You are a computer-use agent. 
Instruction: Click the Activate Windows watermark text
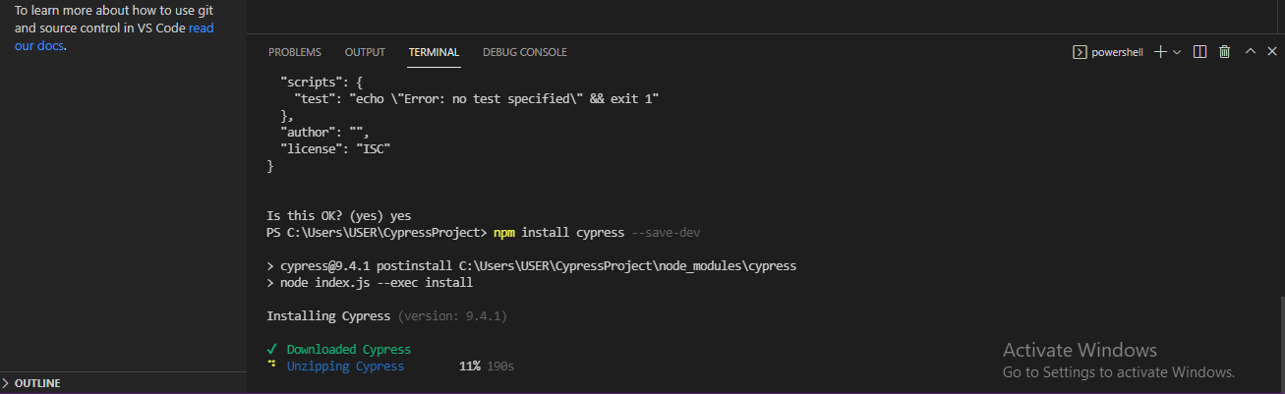coord(1080,350)
